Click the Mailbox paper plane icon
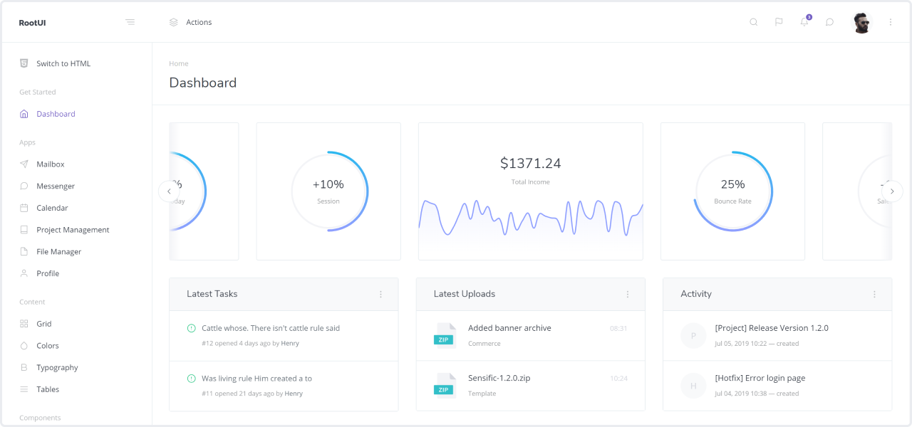The image size is (912, 427). coord(24,164)
